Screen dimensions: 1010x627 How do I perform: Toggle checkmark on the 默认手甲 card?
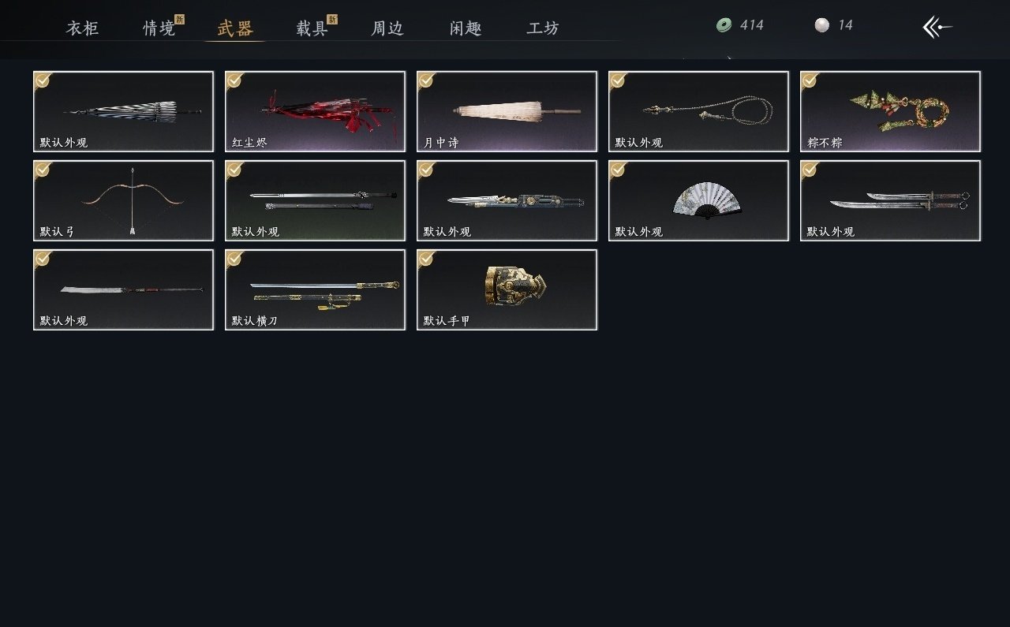pyautogui.click(x=426, y=258)
